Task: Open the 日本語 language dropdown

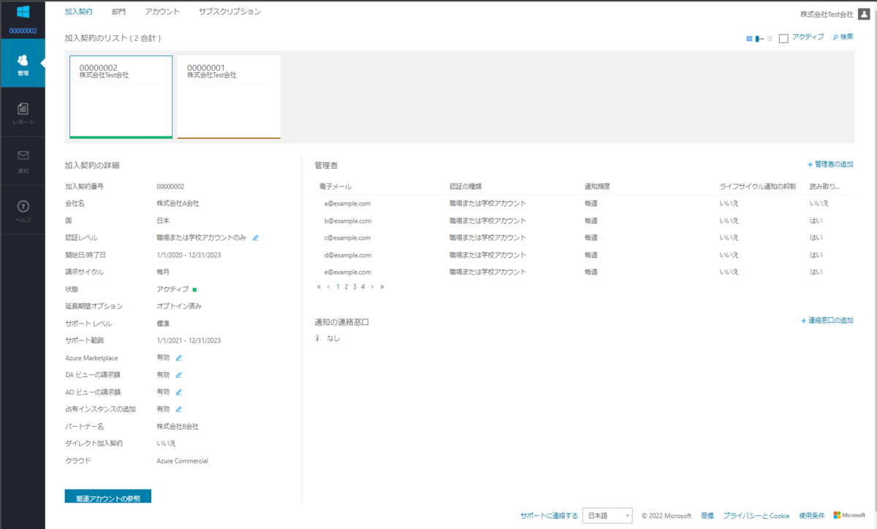Action: coord(607,515)
